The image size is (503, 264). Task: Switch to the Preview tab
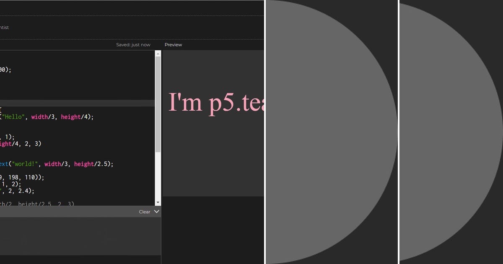173,44
